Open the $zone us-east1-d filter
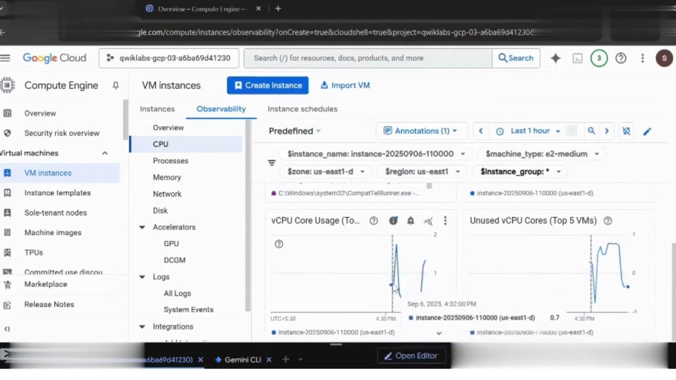The image size is (676, 380). coord(326,172)
